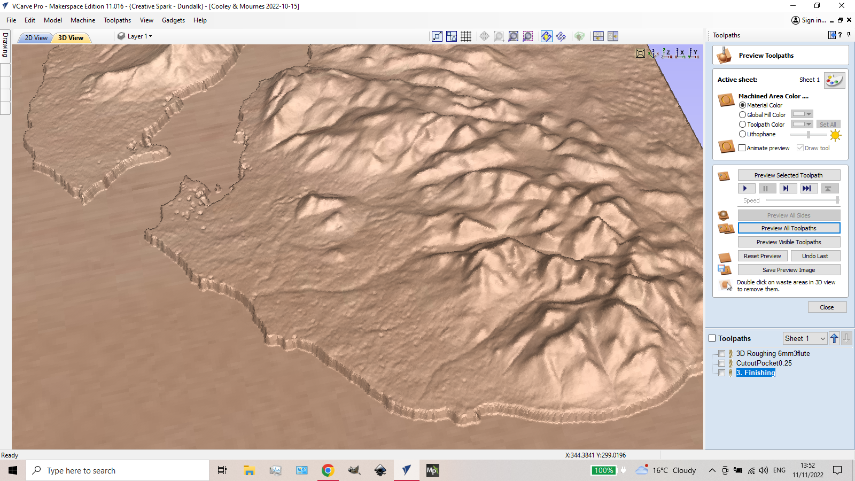This screenshot has height=481, width=855.
Task: Click the 3. Finishing toolpath name field
Action: pos(755,373)
